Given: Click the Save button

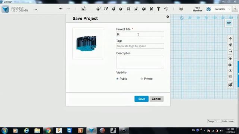Looking at the screenshot, I should pyautogui.click(x=142, y=99).
